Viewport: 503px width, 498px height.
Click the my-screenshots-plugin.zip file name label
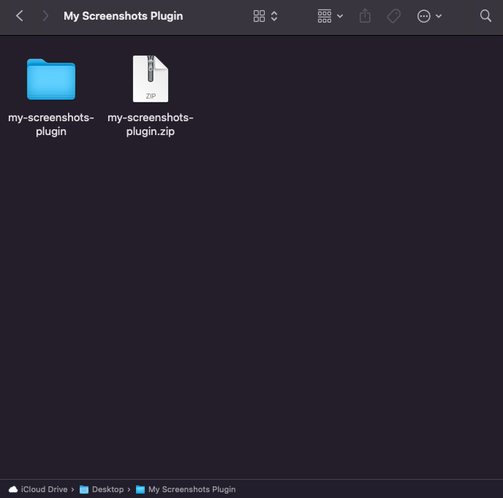point(151,125)
